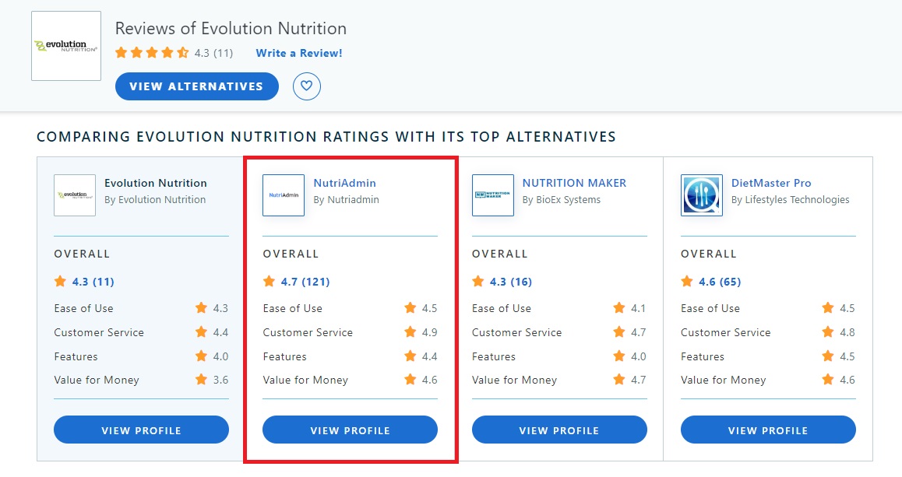902x477 pixels.
Task: Click the Evolution Nutrition logo thumbnail
Action: 65,45
